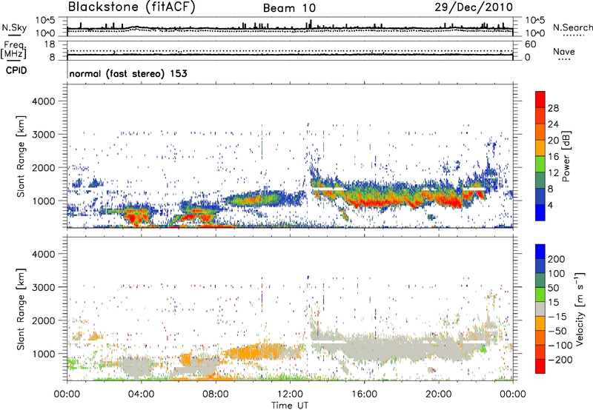The width and height of the screenshot is (593, 410).
Task: Click the 'Power [dB]' color bar label
Action: pyautogui.click(x=566, y=156)
